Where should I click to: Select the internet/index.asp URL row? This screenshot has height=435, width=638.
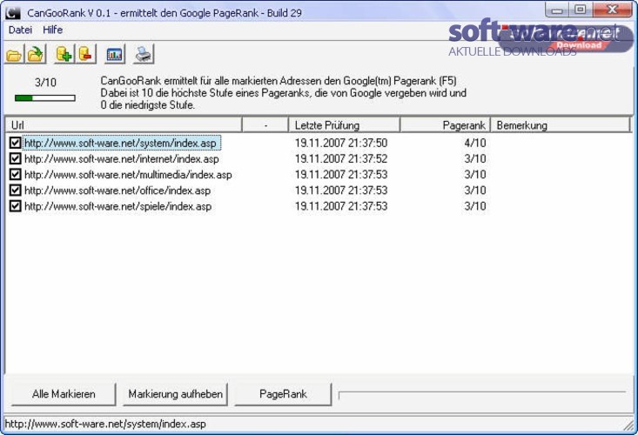pos(122,158)
